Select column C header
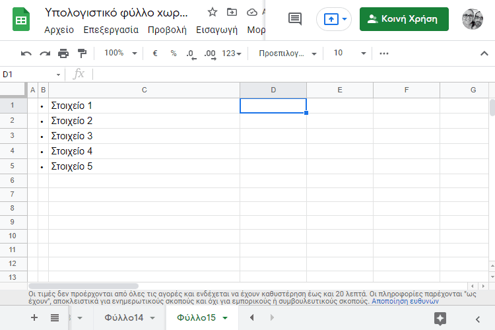Screen dimensions: 495x330 pyautogui.click(x=145, y=90)
